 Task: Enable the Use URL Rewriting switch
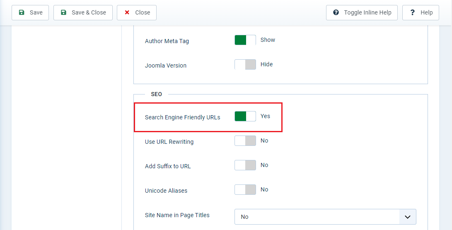click(x=245, y=140)
